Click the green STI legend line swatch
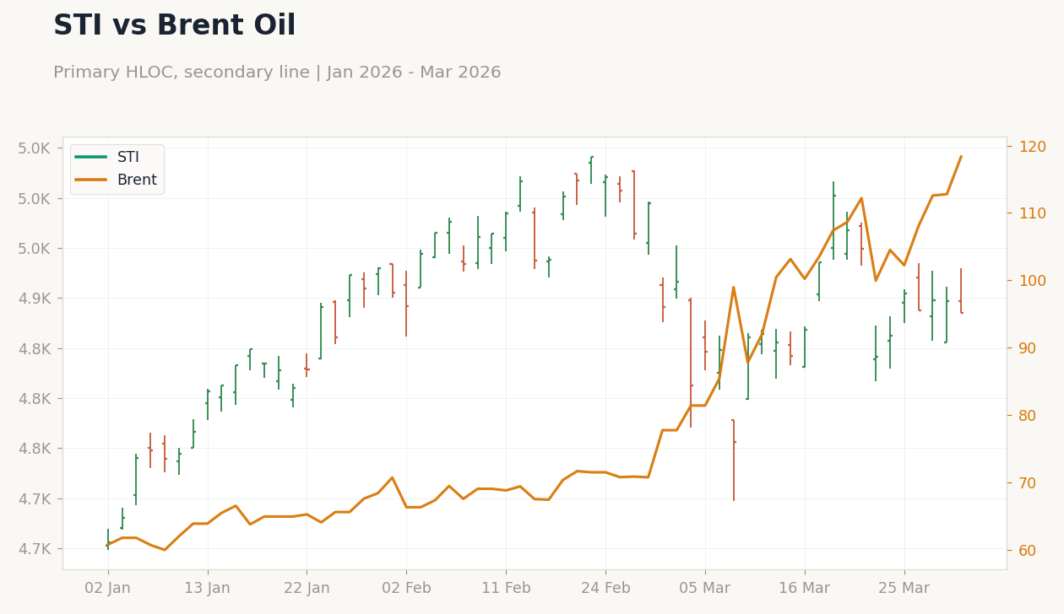 pyautogui.click(x=91, y=157)
